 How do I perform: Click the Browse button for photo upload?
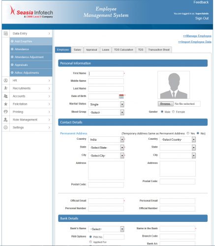coord(165,104)
